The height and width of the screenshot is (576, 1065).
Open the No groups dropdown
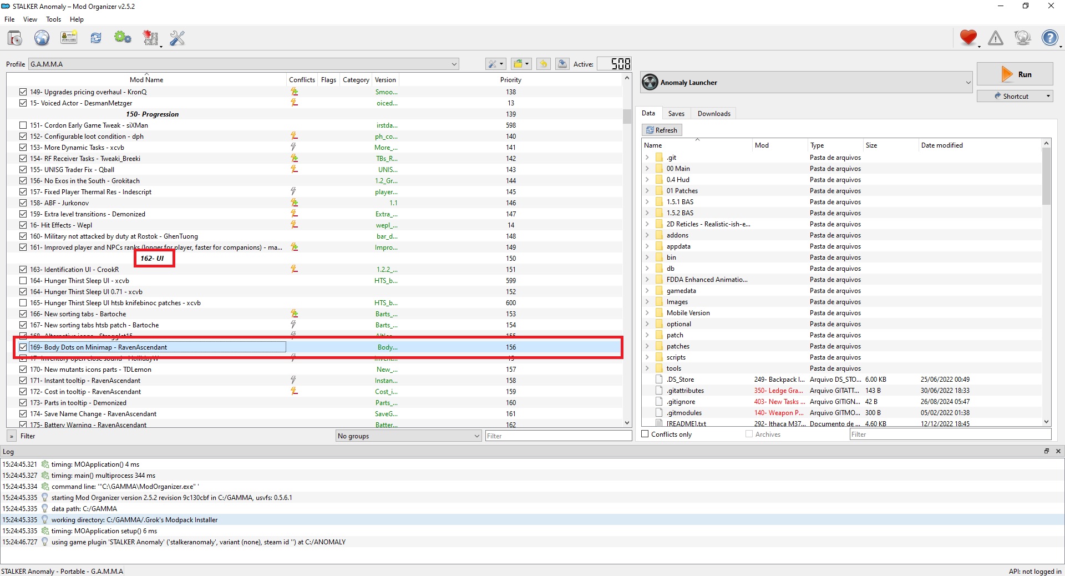(409, 436)
